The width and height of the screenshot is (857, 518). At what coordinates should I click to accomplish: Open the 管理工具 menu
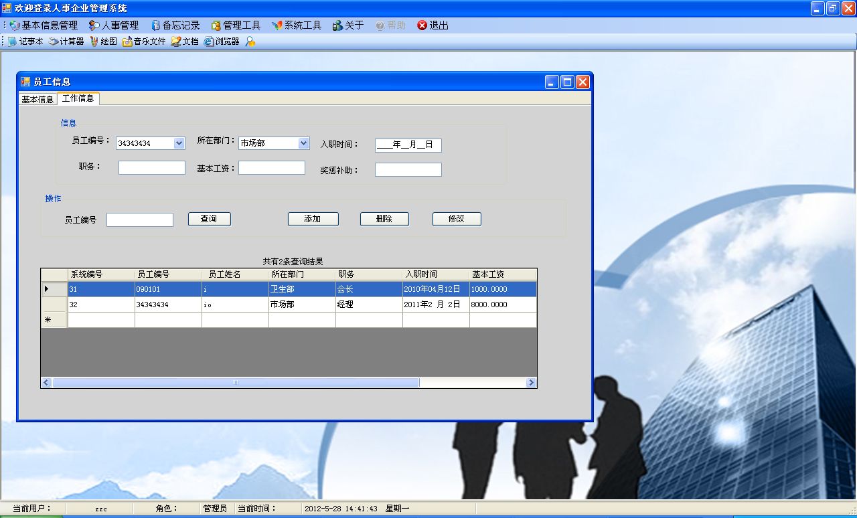(236, 25)
